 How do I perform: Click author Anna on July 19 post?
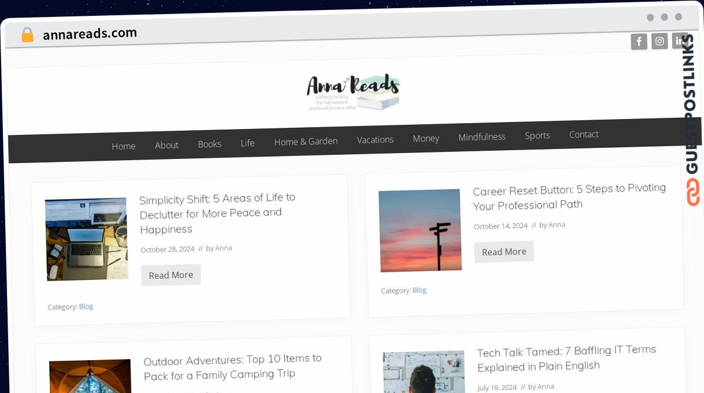pyautogui.click(x=546, y=387)
